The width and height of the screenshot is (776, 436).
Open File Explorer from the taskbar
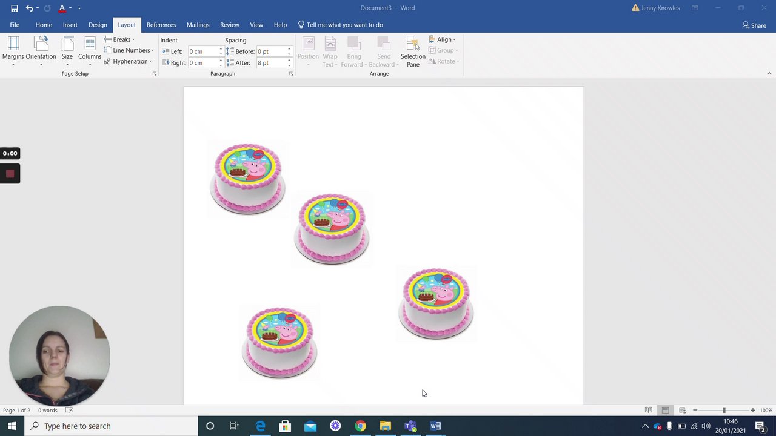385,426
